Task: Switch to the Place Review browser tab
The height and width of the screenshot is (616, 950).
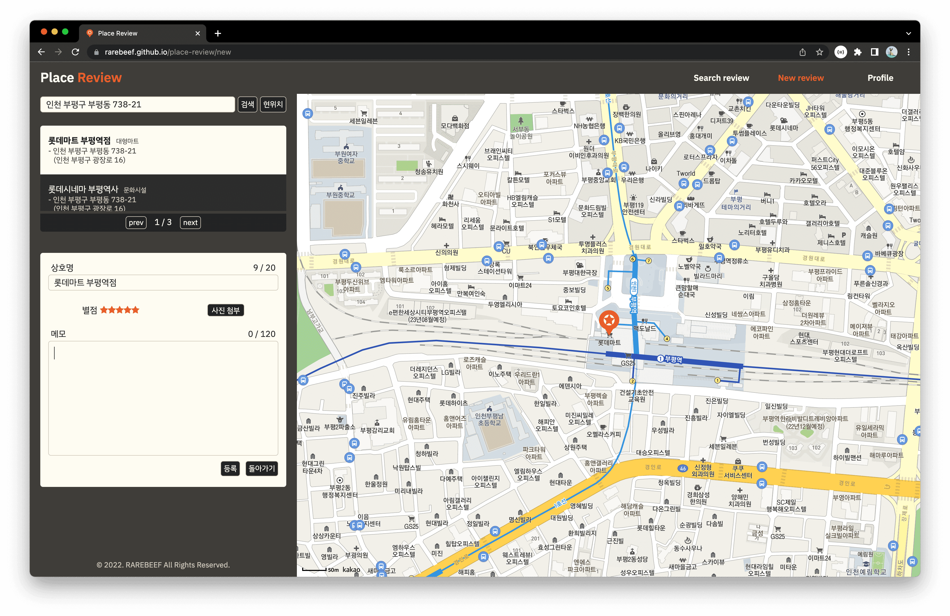Action: pyautogui.click(x=143, y=34)
